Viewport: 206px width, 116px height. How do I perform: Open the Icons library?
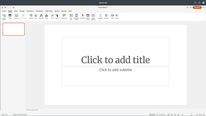(36, 16)
